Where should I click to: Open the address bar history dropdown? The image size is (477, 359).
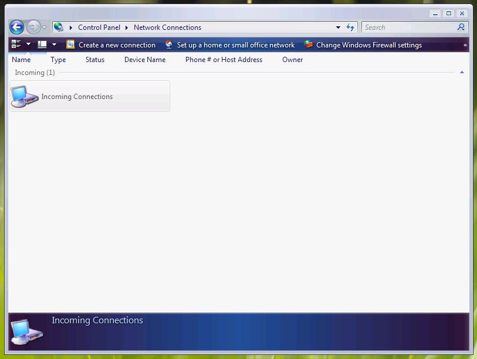click(x=338, y=28)
